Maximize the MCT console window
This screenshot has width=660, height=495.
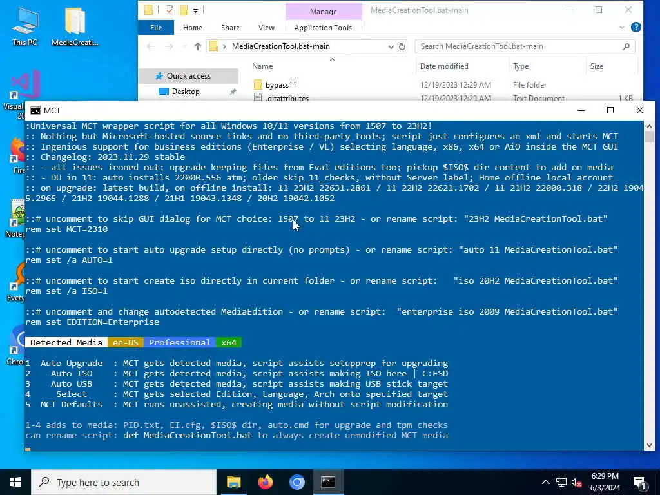[x=610, y=110]
